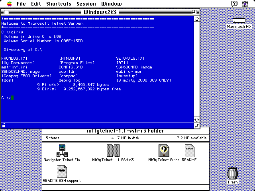Click the Volume Serial Number line
Screen dimensions: 255x191
43,41
